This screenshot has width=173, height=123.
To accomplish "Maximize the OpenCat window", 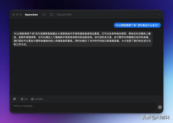I will click(x=21, y=15).
